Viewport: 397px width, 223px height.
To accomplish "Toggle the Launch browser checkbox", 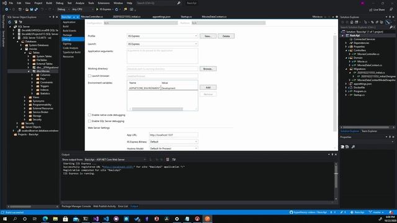I will pos(89,76).
